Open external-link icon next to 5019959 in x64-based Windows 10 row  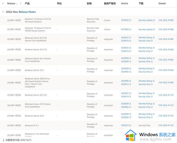pos(130,20)
